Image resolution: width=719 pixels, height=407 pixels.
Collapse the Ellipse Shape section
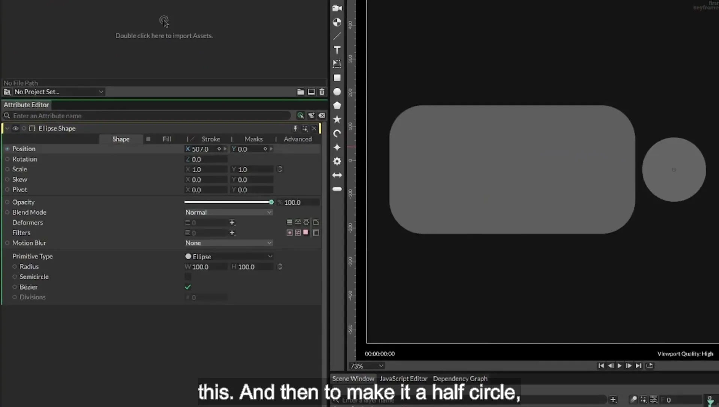click(7, 128)
